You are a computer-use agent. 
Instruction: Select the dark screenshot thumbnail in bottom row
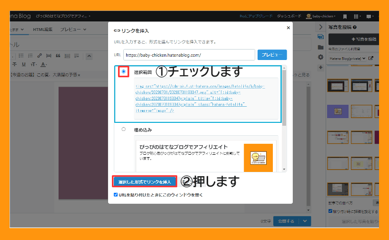(338, 189)
